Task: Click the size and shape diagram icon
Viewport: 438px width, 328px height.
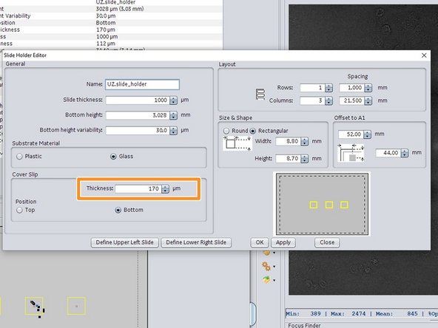Action: (237, 143)
